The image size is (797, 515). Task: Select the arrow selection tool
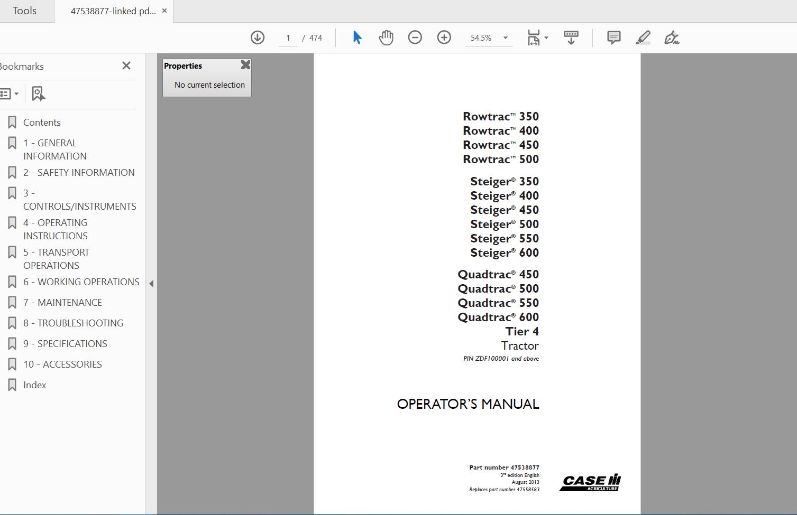point(357,38)
